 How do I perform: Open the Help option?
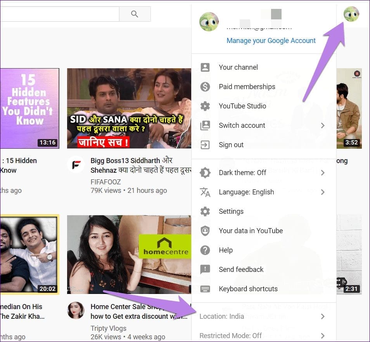click(226, 250)
